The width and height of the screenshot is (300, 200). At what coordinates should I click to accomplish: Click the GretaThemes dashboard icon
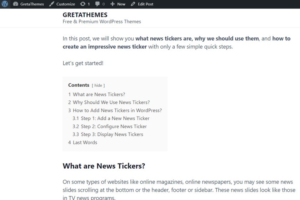15,4
